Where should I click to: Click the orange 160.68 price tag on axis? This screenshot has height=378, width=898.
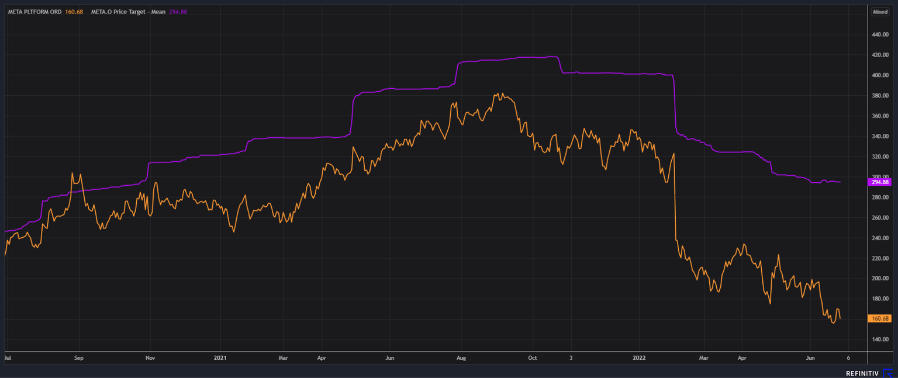[880, 318]
